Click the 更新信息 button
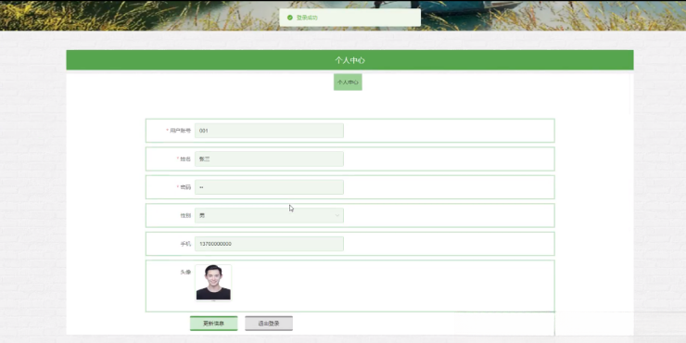This screenshot has width=686, height=343. [213, 324]
